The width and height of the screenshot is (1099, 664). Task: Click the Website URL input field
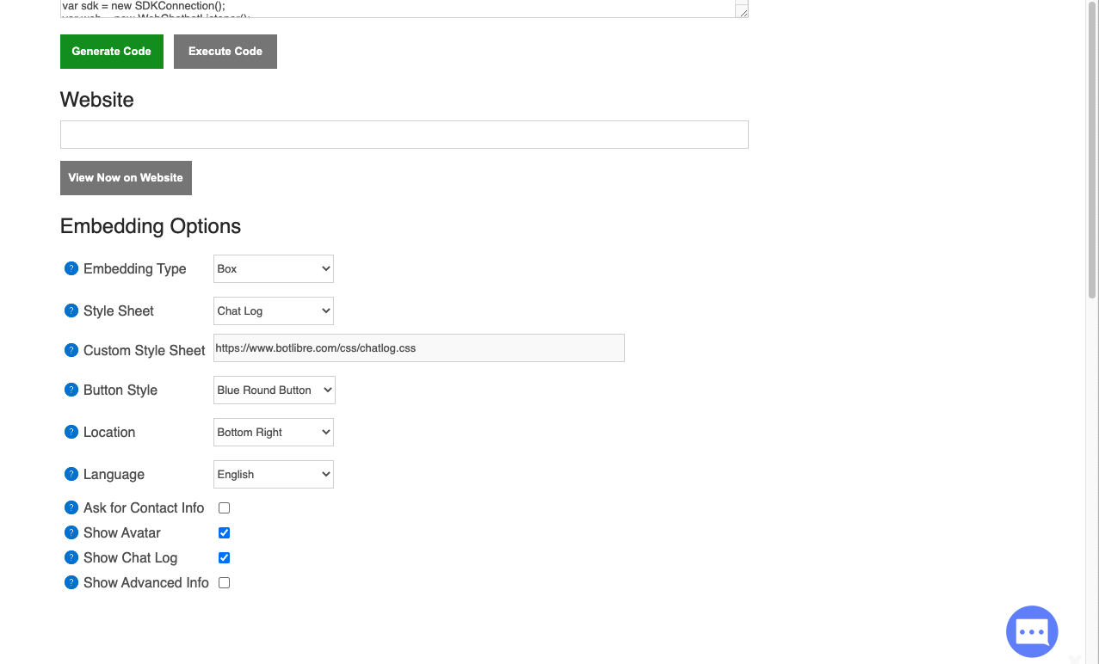[x=404, y=135]
